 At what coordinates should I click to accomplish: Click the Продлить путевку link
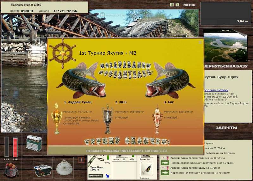[x=216, y=90]
